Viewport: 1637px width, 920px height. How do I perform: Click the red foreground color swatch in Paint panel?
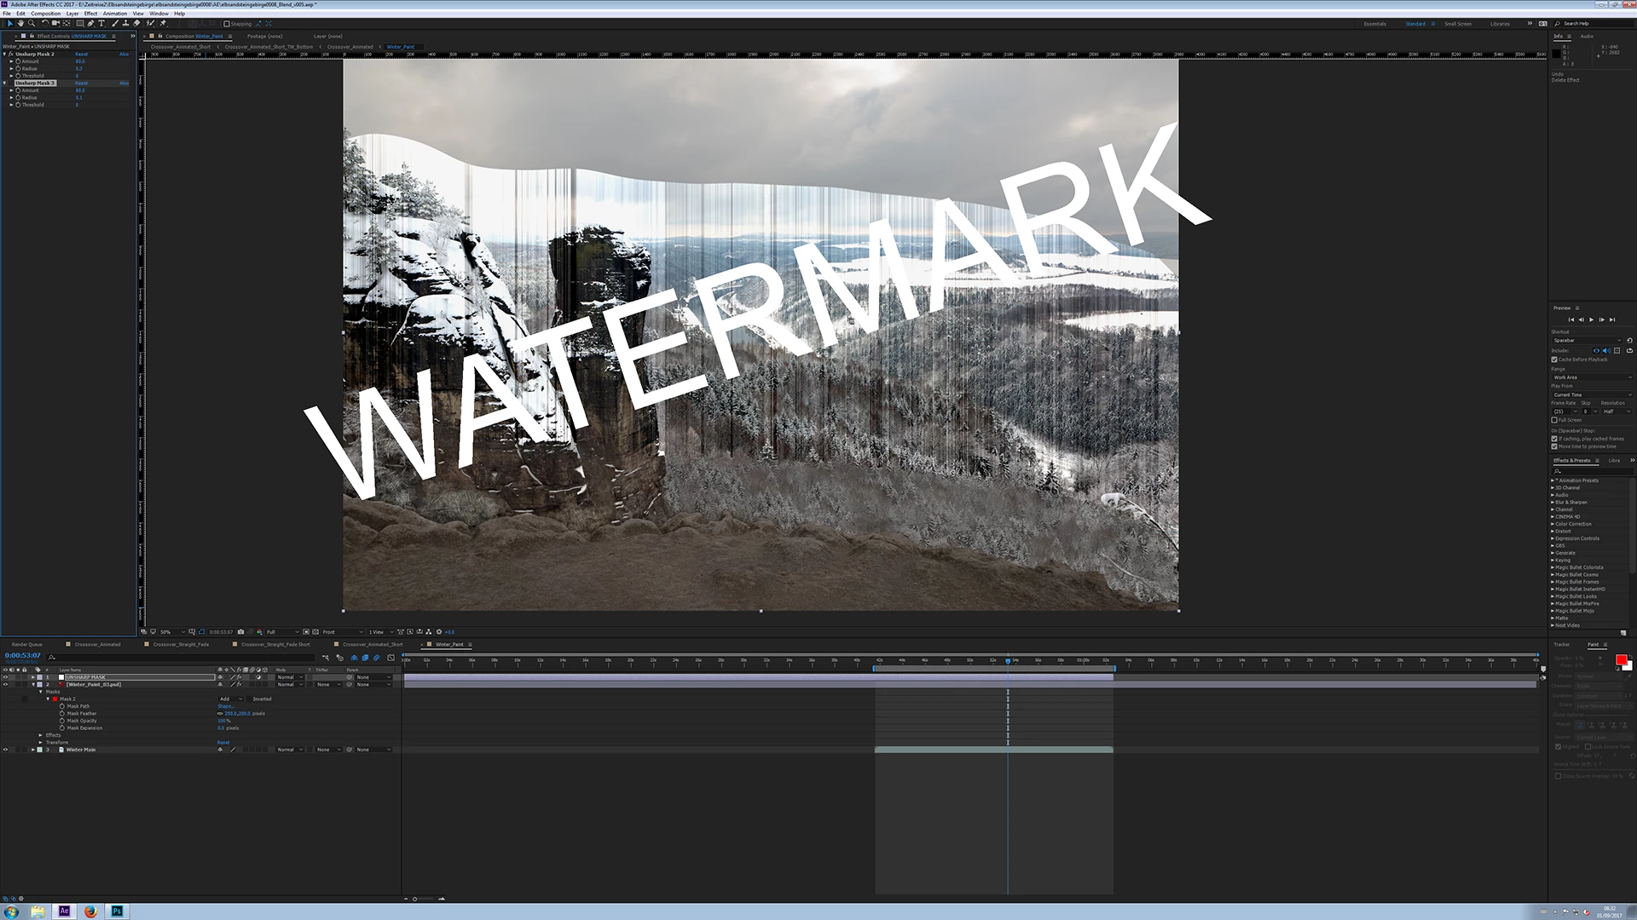pos(1620,660)
